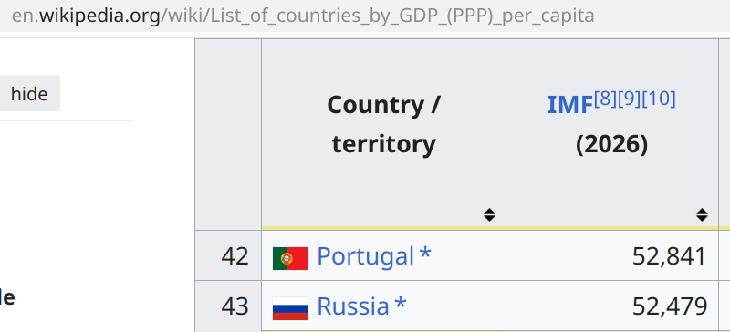This screenshot has height=332, width=730.
Task: Open reference footnote [8]
Action: [605, 99]
